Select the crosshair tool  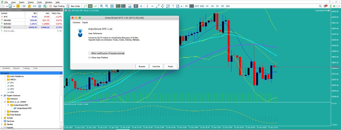coord(141,6)
